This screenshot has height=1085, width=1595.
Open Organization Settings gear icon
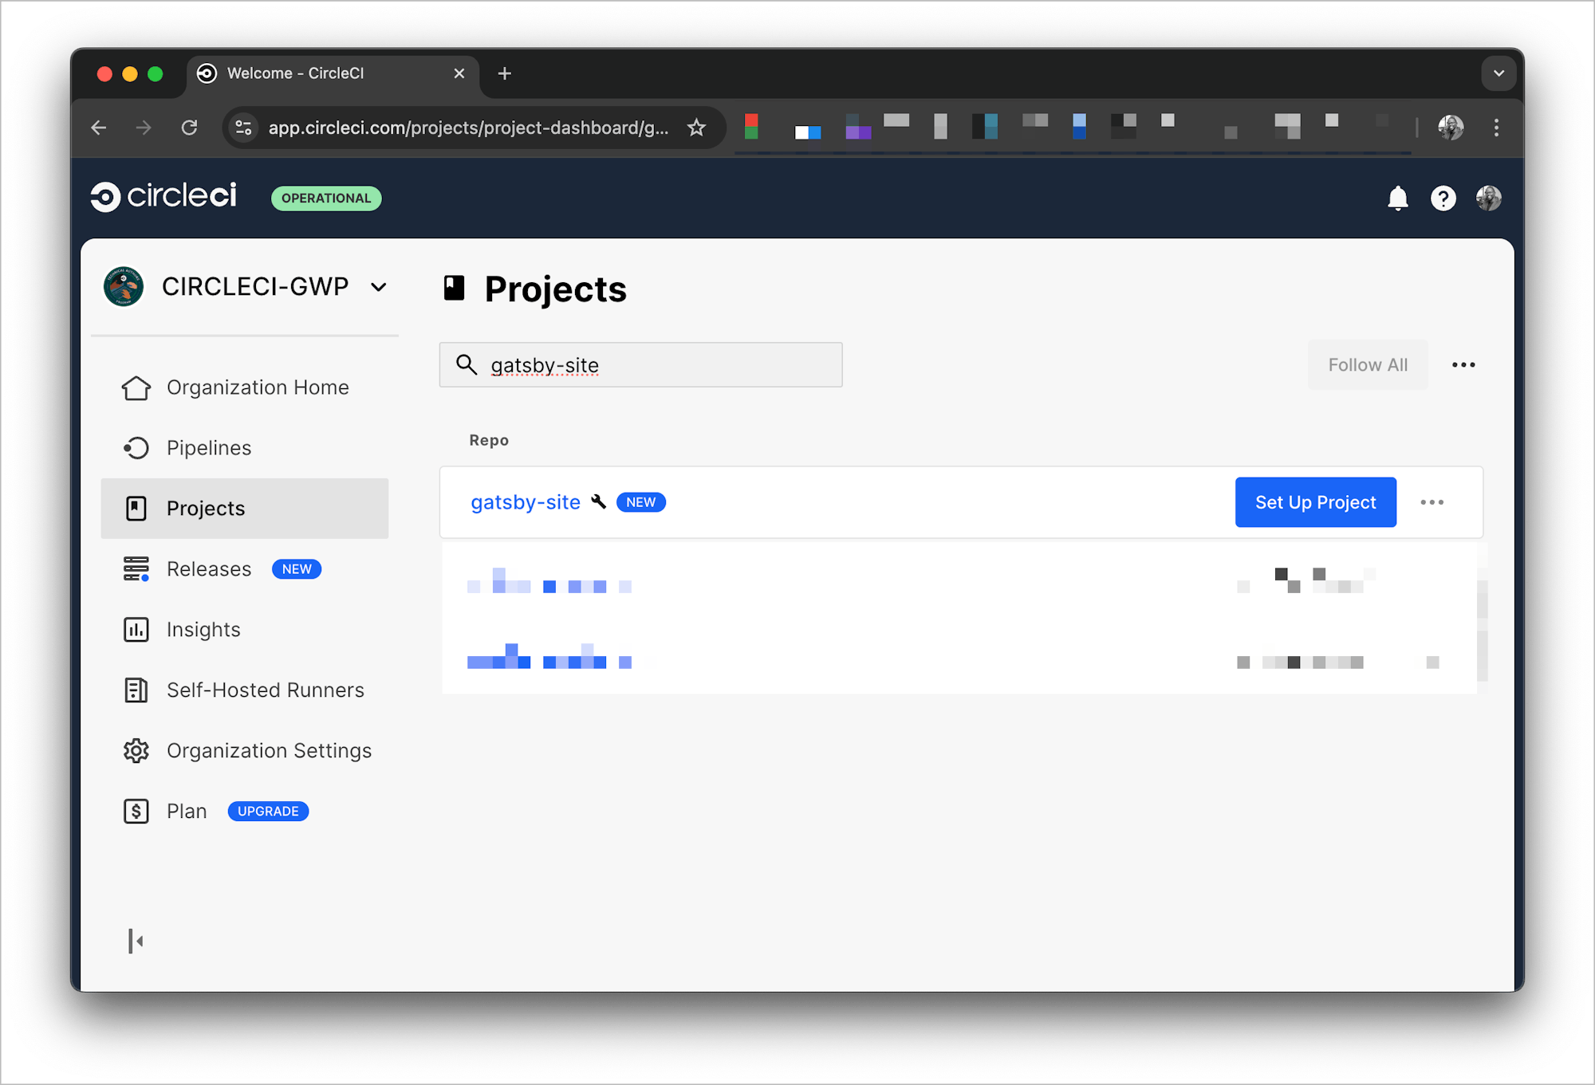(x=136, y=750)
